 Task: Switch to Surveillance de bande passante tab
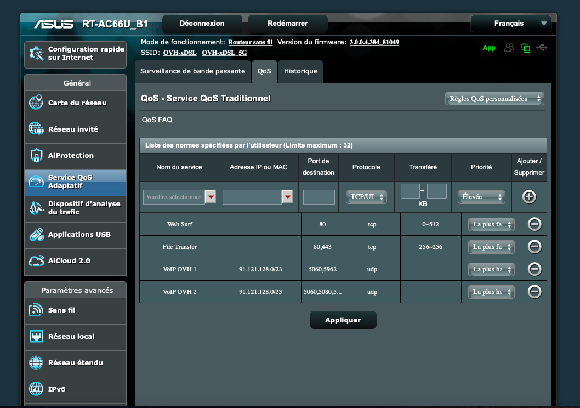192,71
